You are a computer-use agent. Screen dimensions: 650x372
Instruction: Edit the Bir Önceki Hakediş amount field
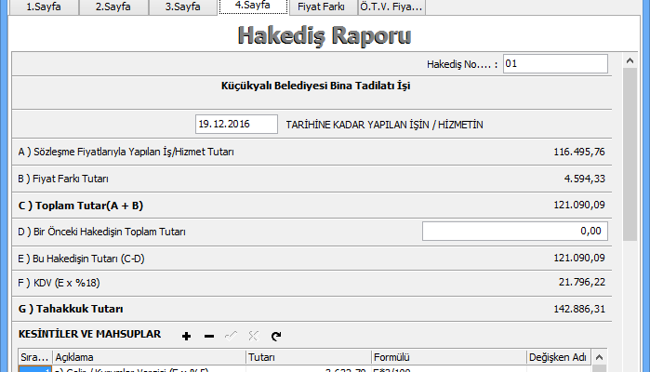[x=515, y=231]
